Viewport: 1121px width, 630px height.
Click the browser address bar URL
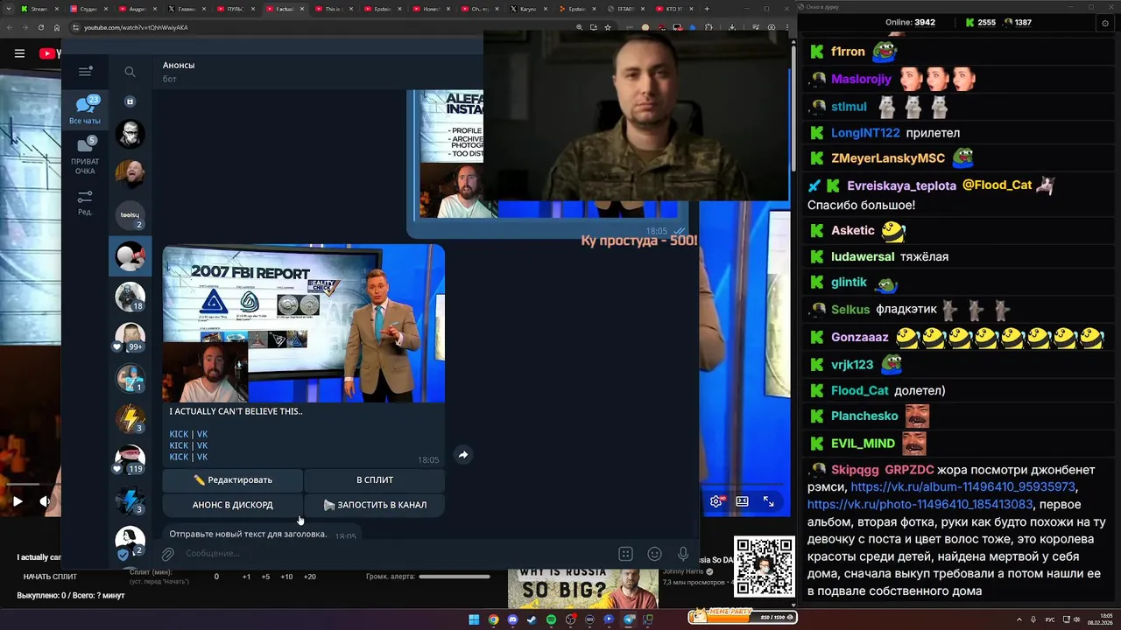pos(136,27)
